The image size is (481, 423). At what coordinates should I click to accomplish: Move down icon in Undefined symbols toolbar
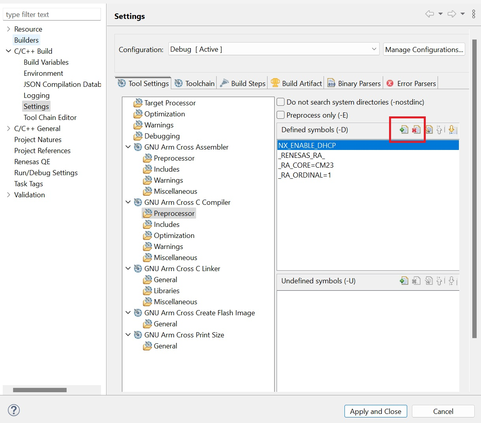coord(452,281)
